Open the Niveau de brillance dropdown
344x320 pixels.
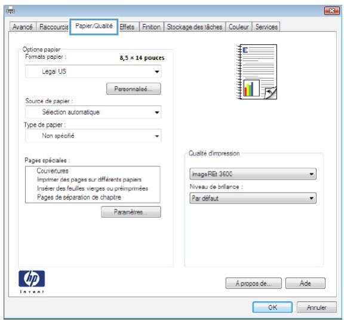click(x=253, y=198)
